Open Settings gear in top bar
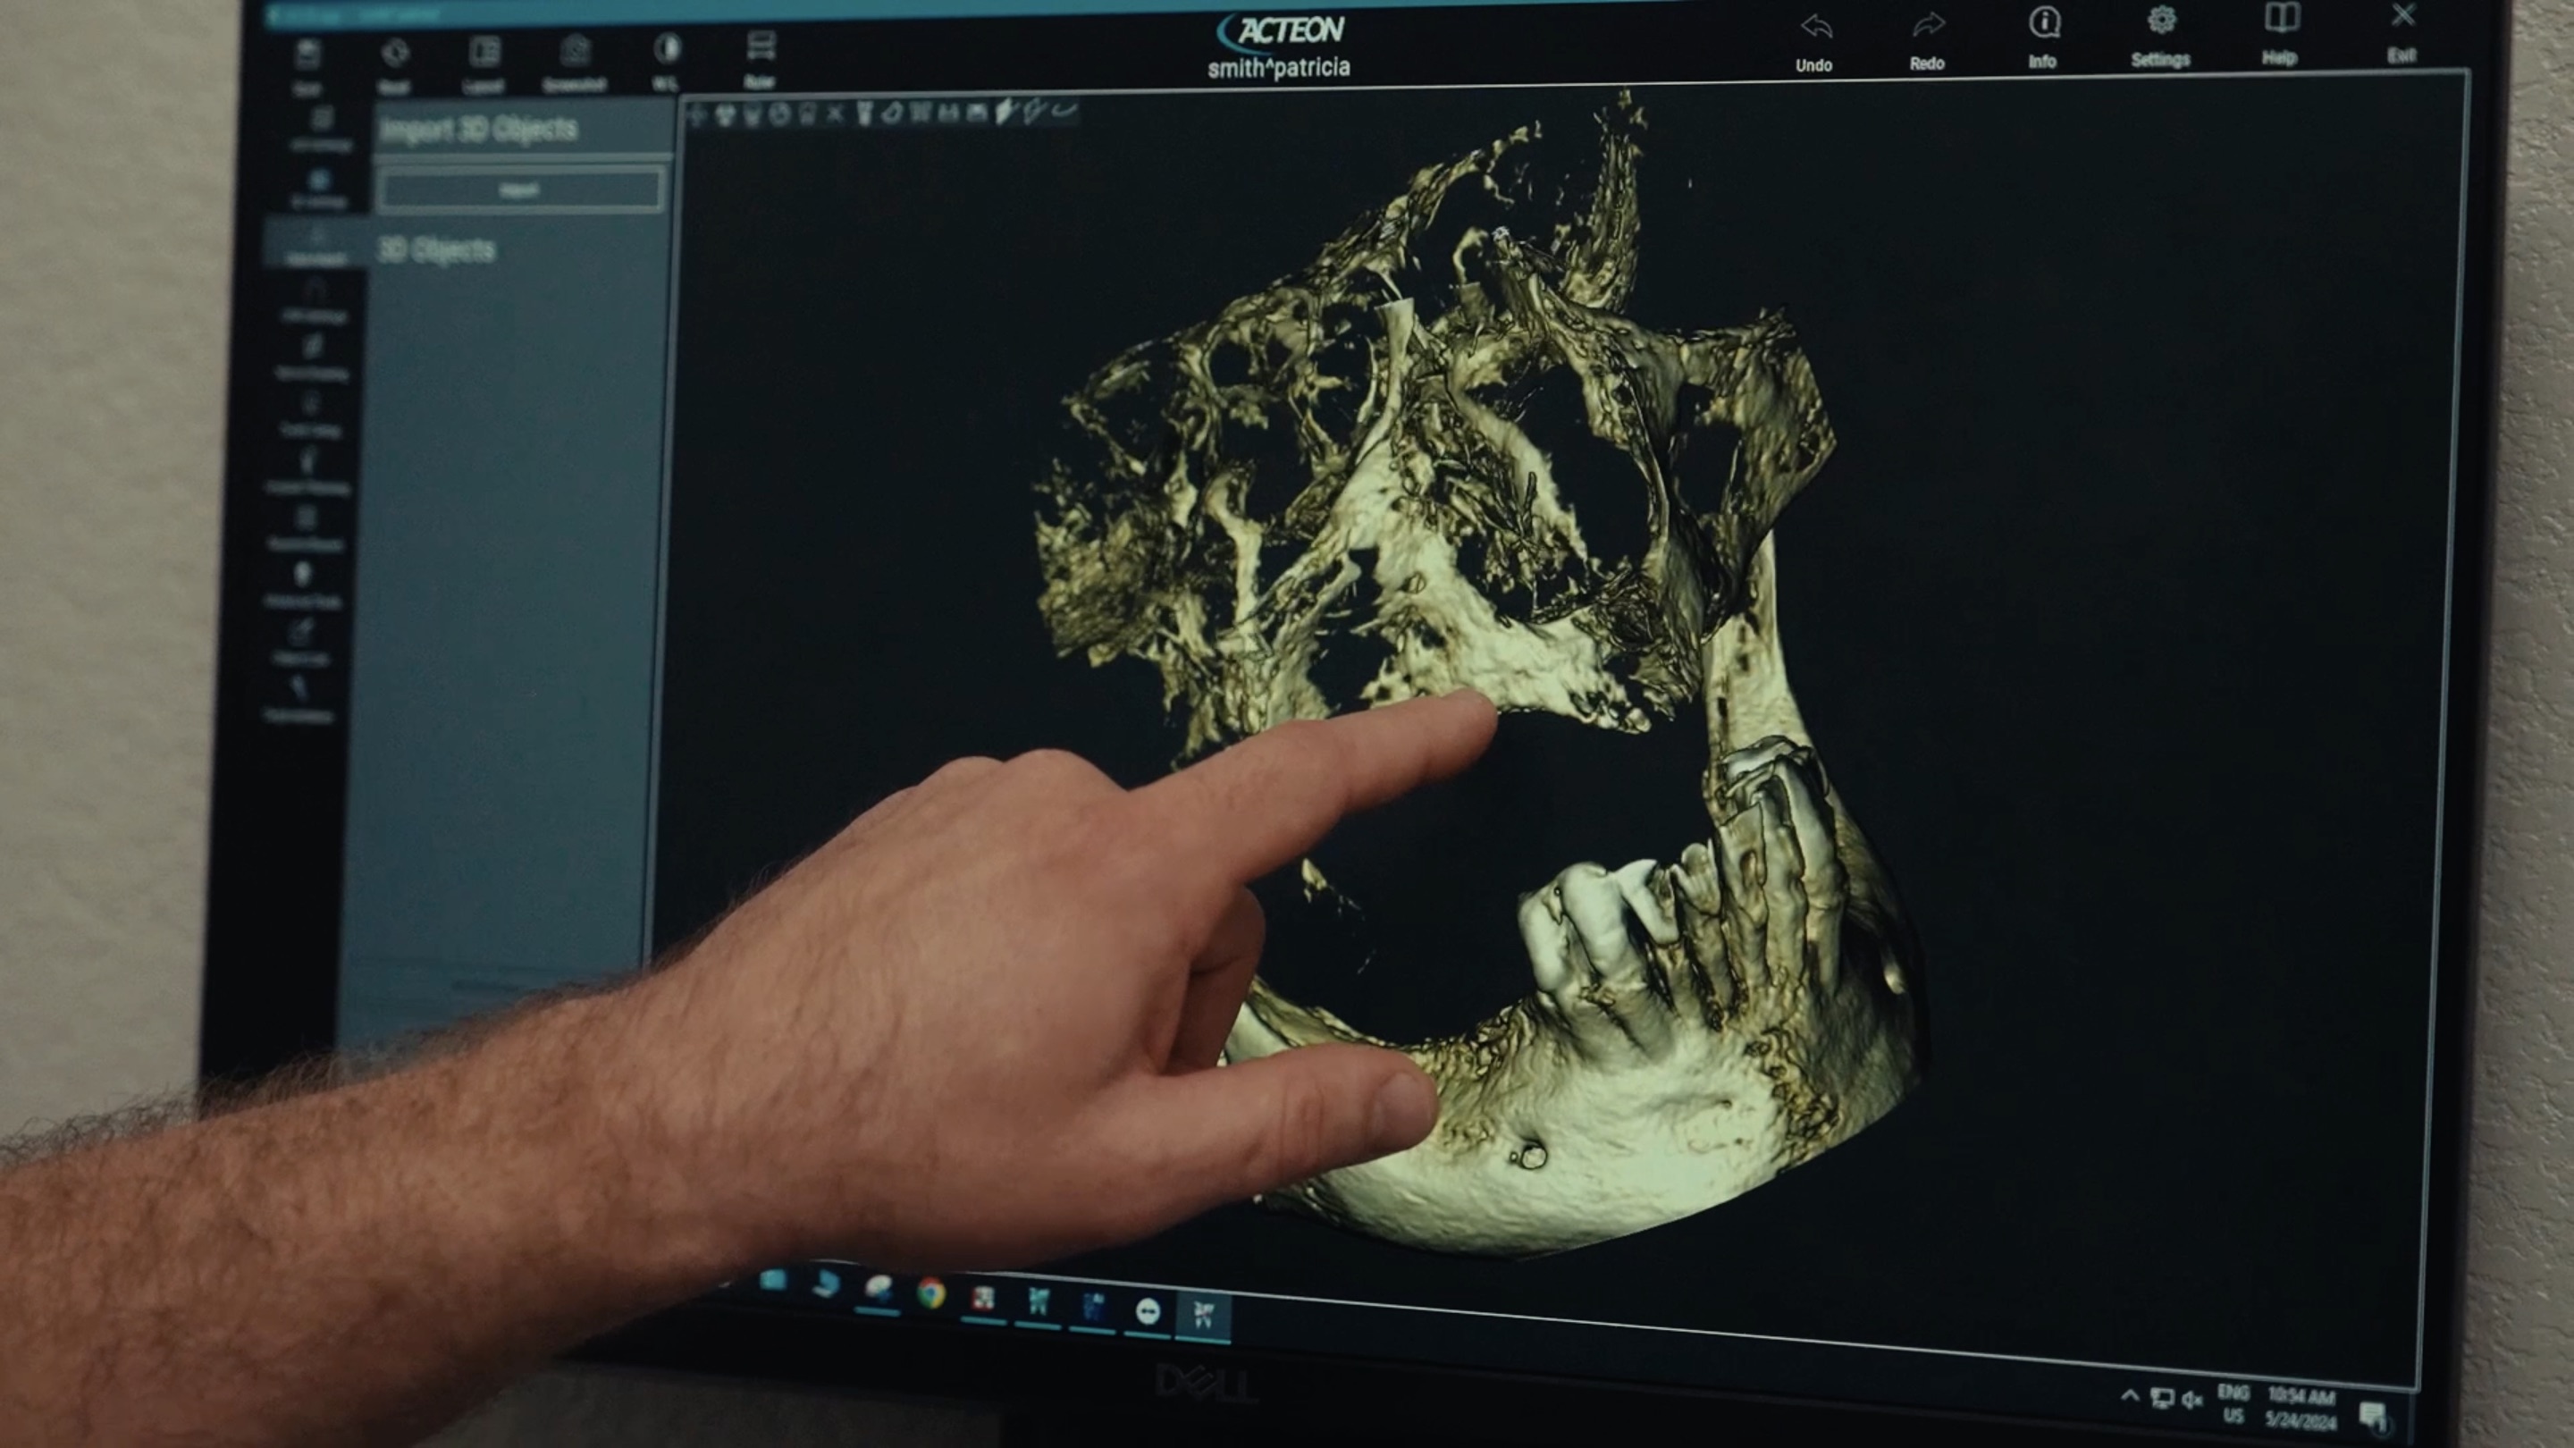The width and height of the screenshot is (2574, 1448). 2161,21
